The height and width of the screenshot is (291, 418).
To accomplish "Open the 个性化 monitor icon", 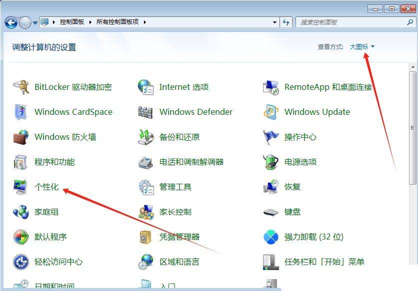I will tap(20, 187).
